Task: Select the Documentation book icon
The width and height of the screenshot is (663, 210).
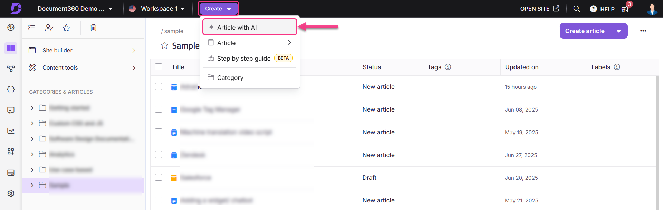Action: click(11, 48)
